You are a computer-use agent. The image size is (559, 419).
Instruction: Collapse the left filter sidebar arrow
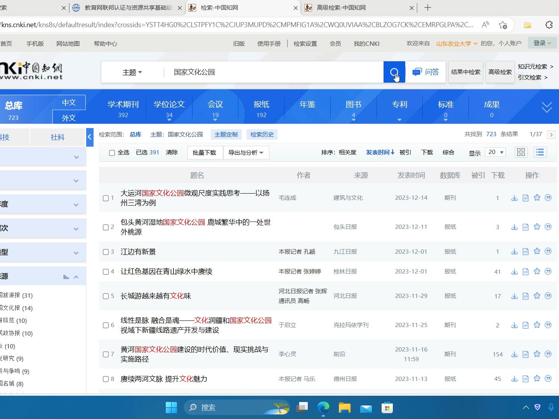[90, 137]
